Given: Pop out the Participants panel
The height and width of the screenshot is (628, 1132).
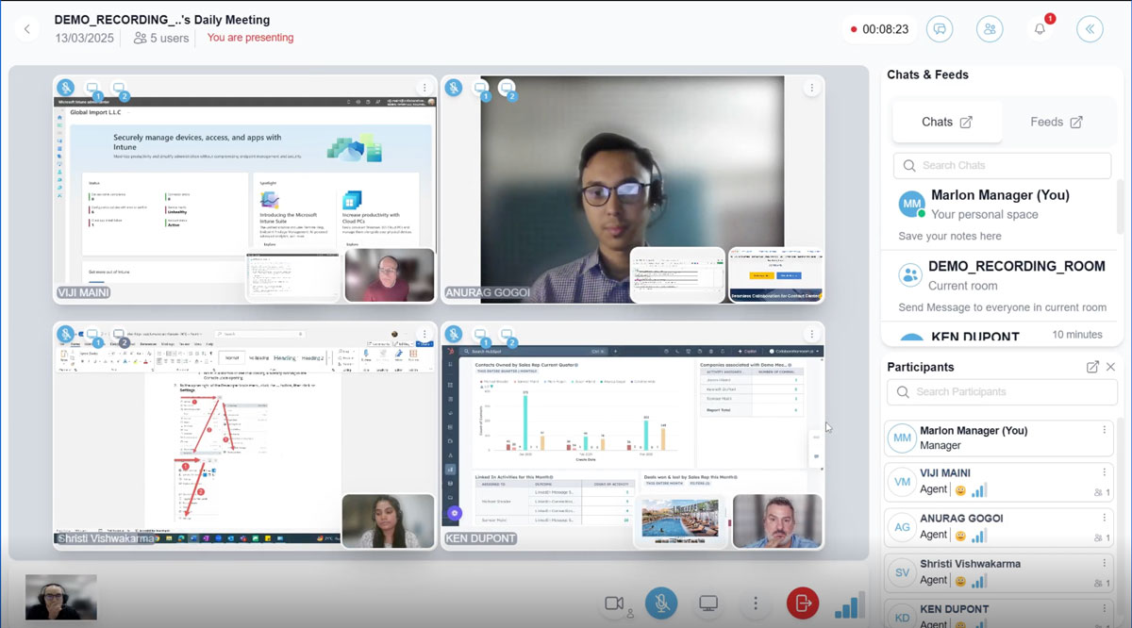Looking at the screenshot, I should point(1092,367).
